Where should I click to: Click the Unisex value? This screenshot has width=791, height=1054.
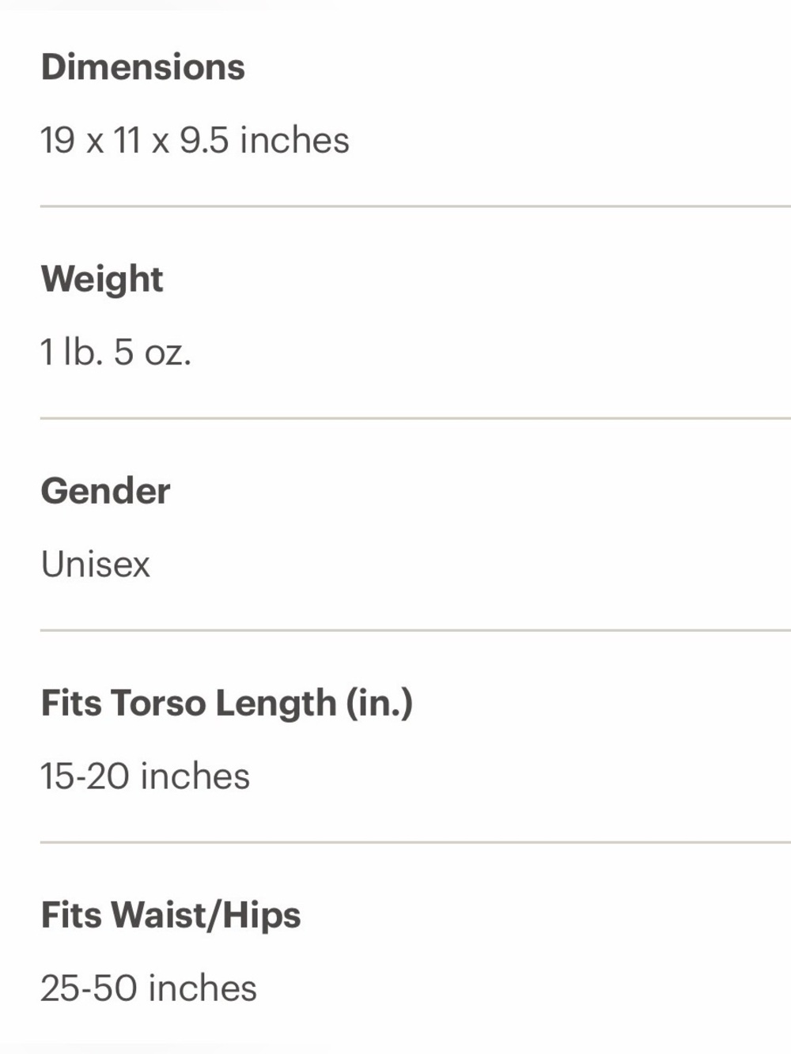click(x=95, y=564)
